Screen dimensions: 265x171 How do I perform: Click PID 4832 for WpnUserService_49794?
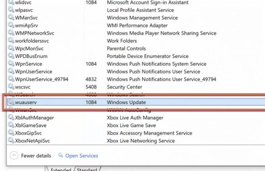pos(91,79)
